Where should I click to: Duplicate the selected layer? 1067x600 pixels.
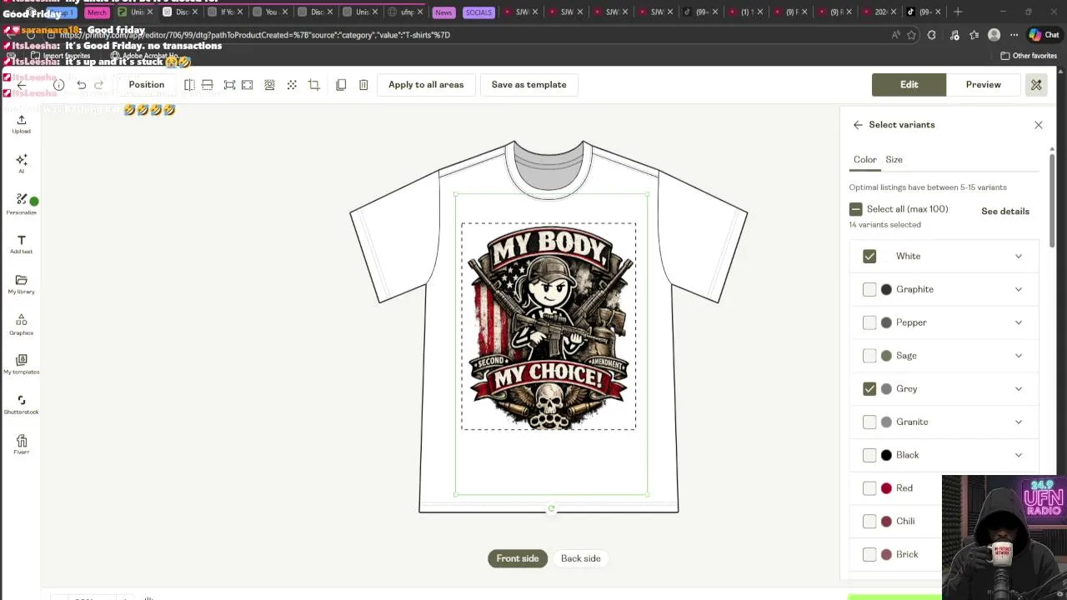pyautogui.click(x=341, y=85)
